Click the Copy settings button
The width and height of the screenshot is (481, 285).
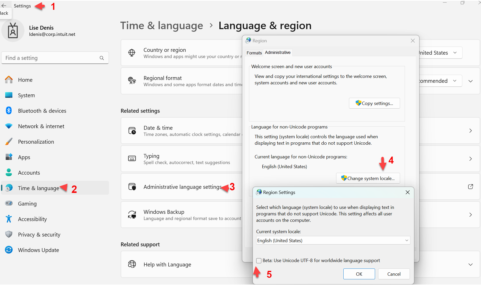374,103
